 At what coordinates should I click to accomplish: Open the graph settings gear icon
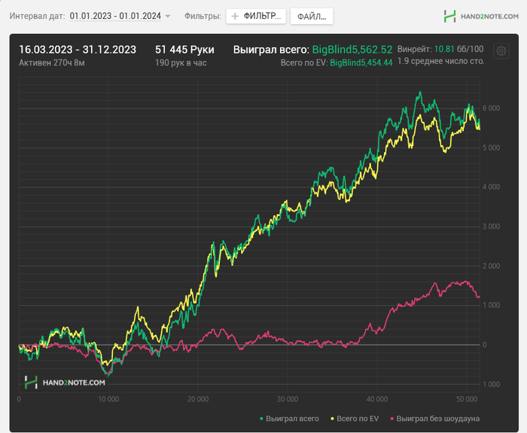pos(501,51)
